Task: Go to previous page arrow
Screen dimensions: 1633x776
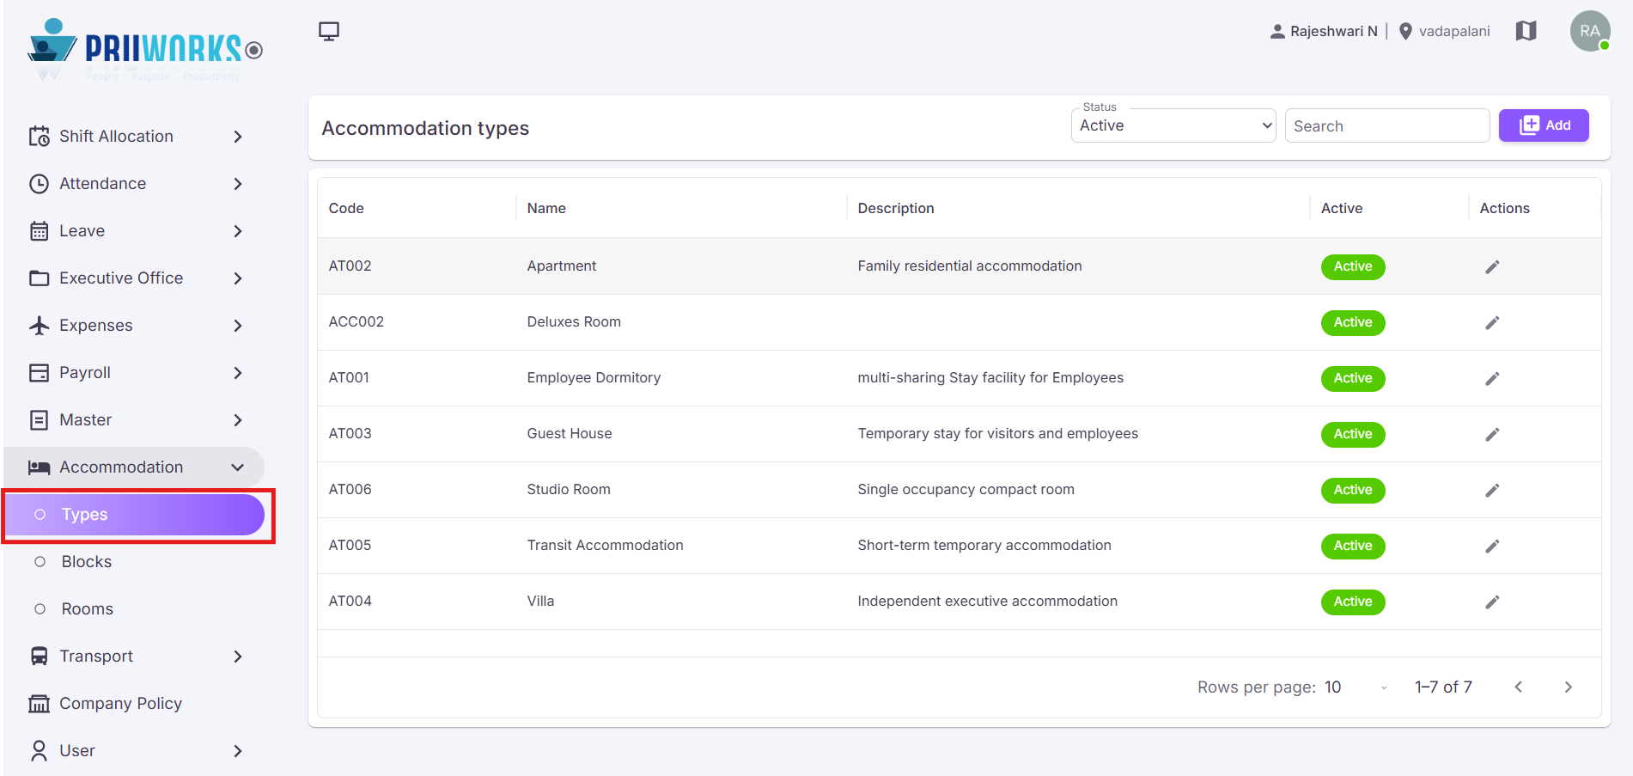Action: click(1519, 687)
